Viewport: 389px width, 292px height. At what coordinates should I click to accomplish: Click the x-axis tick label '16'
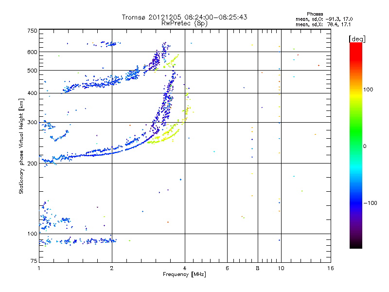331,268
